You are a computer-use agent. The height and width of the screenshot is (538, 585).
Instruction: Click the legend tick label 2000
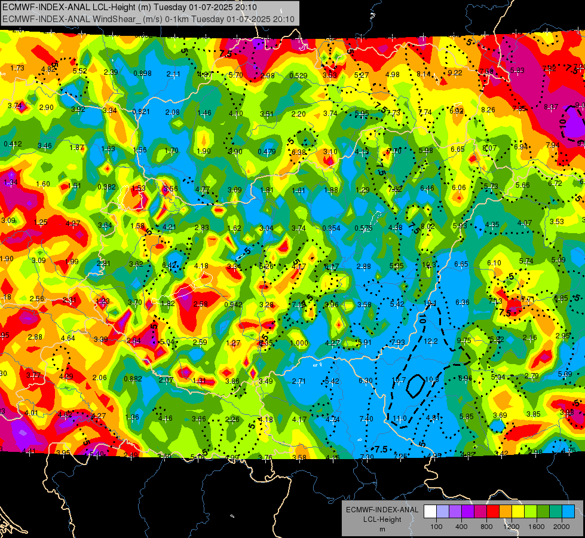click(562, 527)
